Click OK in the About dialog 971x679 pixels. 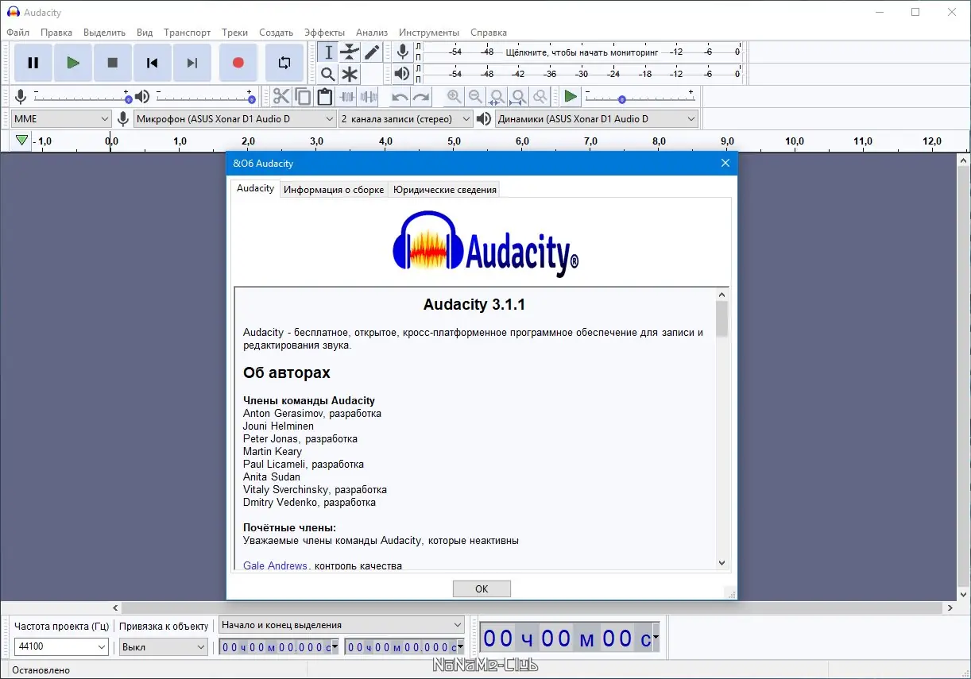(482, 588)
